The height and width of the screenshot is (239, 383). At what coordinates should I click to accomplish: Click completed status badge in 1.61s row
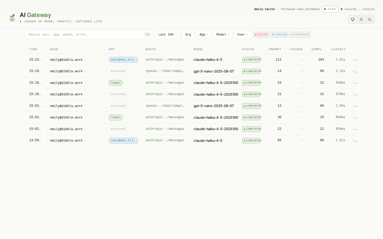pyautogui.click(x=251, y=60)
